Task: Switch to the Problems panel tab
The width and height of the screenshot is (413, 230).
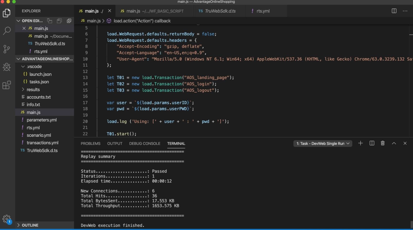Action: click(90, 143)
